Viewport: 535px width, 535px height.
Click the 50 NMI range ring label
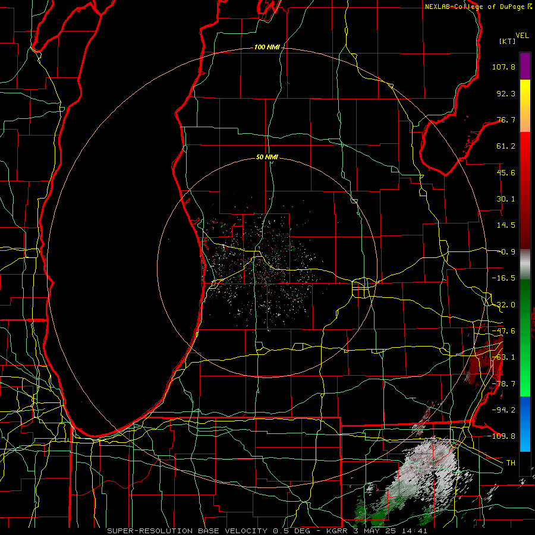(x=267, y=157)
